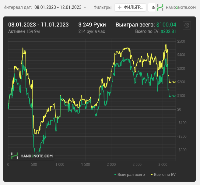Open Hand2Note.com logo at top right
The width and height of the screenshot is (200, 185).
click(176, 7)
